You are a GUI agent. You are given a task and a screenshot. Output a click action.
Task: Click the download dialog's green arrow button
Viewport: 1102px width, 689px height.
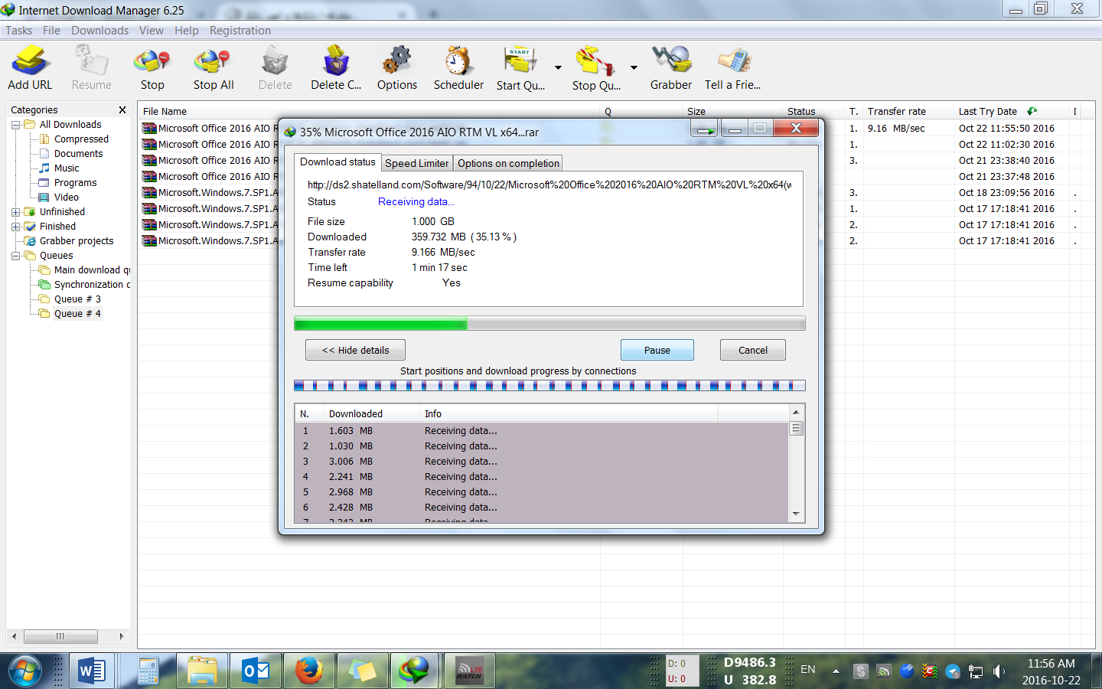tap(704, 129)
